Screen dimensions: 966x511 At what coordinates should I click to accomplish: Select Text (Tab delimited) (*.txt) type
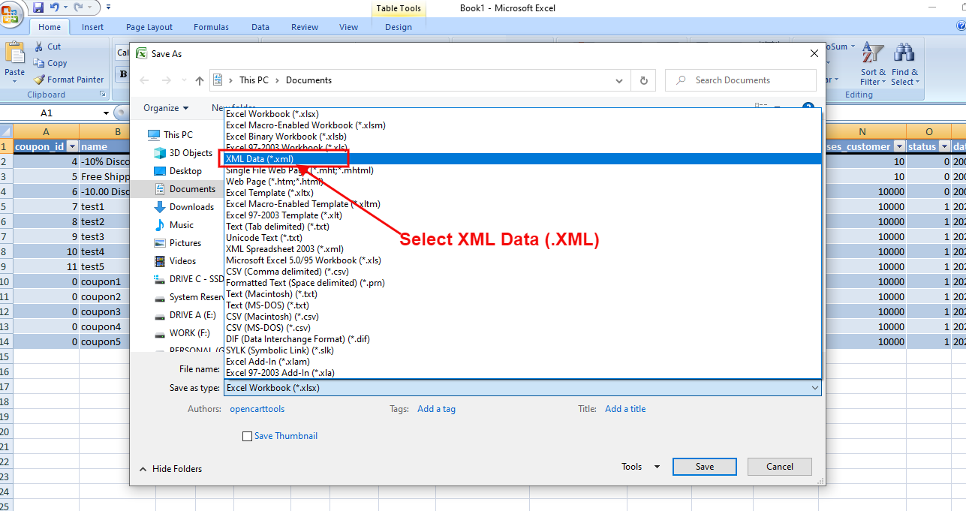pyautogui.click(x=522, y=227)
